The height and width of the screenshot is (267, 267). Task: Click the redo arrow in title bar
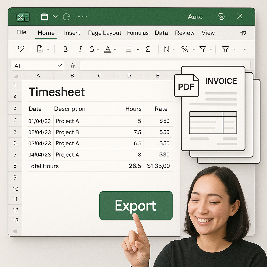coord(66,16)
